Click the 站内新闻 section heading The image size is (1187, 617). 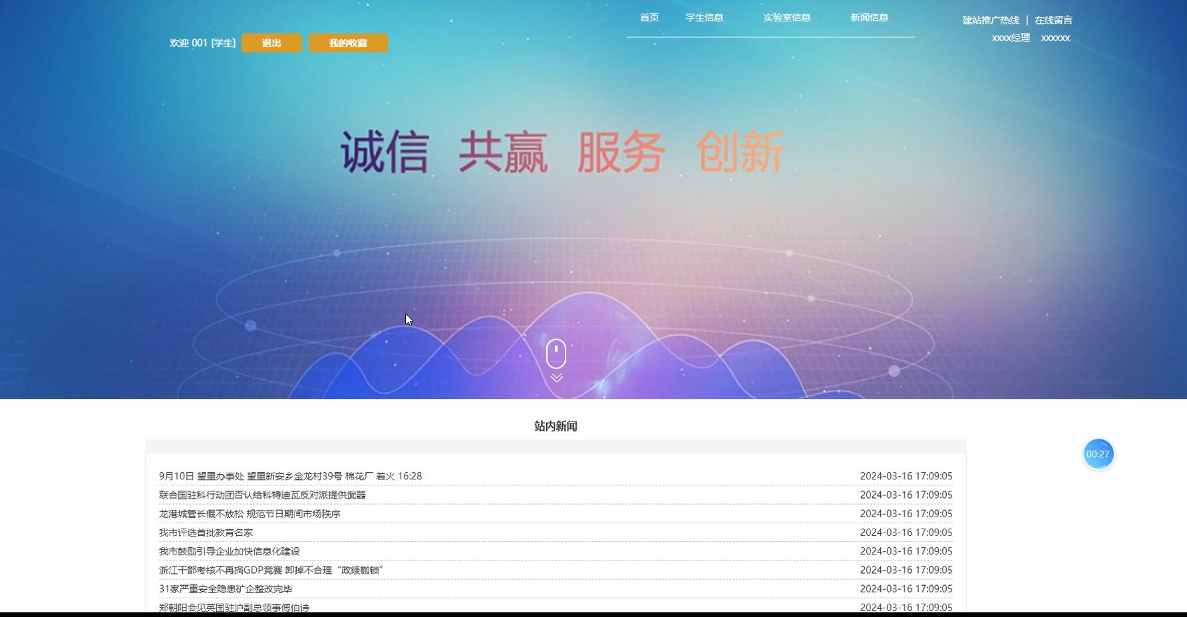[x=556, y=426]
